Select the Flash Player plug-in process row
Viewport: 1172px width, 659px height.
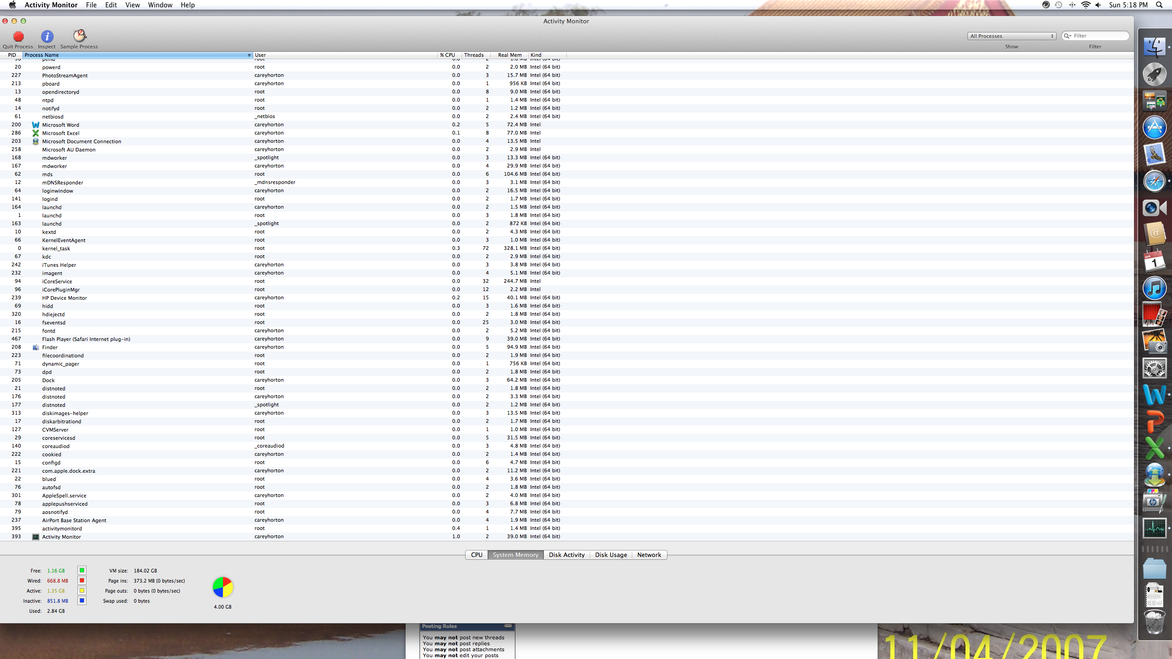pyautogui.click(x=567, y=339)
